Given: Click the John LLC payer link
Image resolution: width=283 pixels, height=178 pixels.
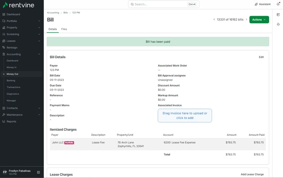Looking at the screenshot, I should coord(58,143).
